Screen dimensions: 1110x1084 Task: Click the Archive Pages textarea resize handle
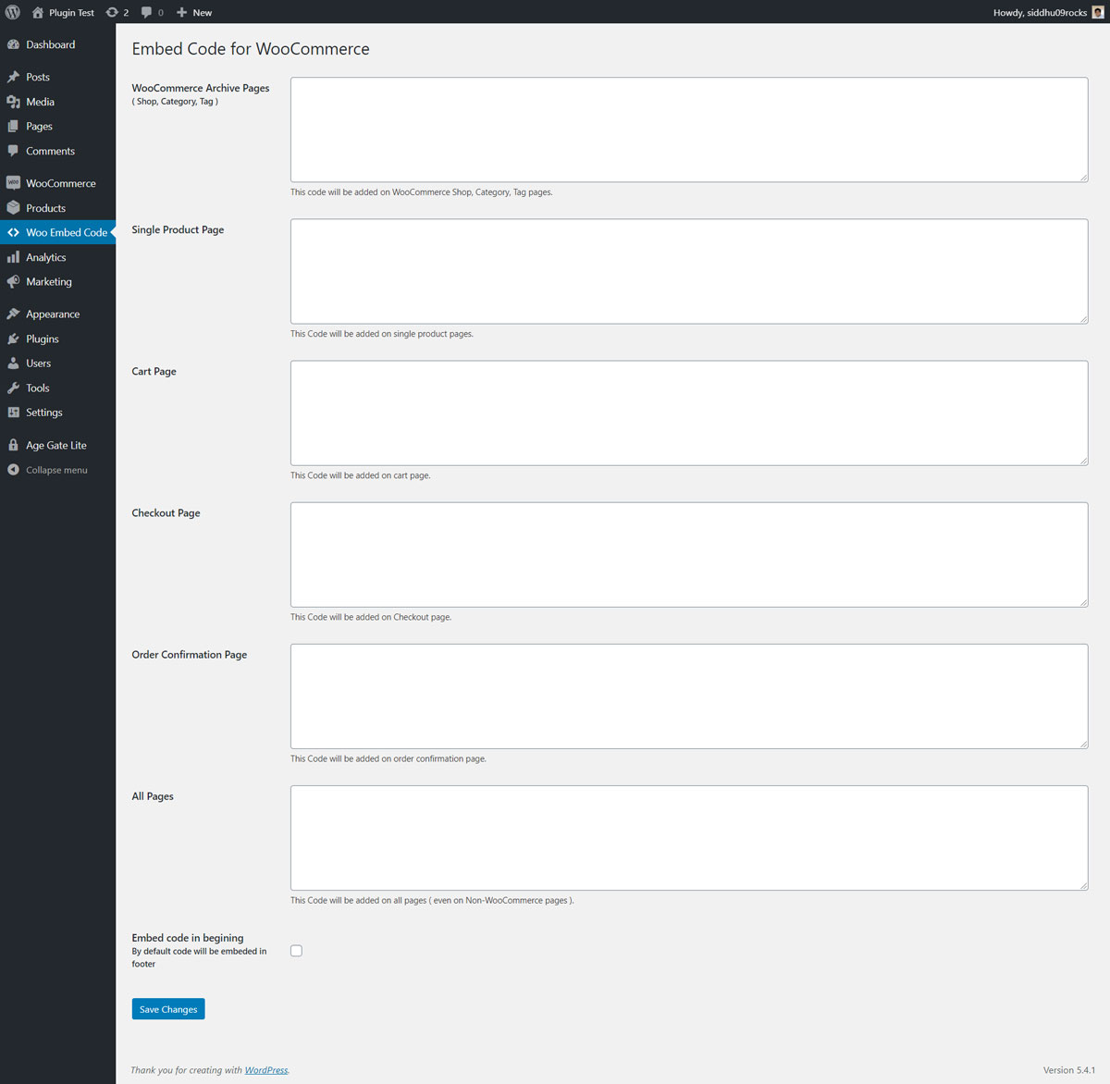(x=1083, y=178)
